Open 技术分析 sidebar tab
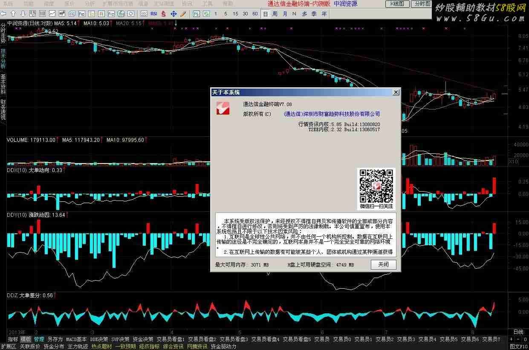529x350 pixels. 3,59
